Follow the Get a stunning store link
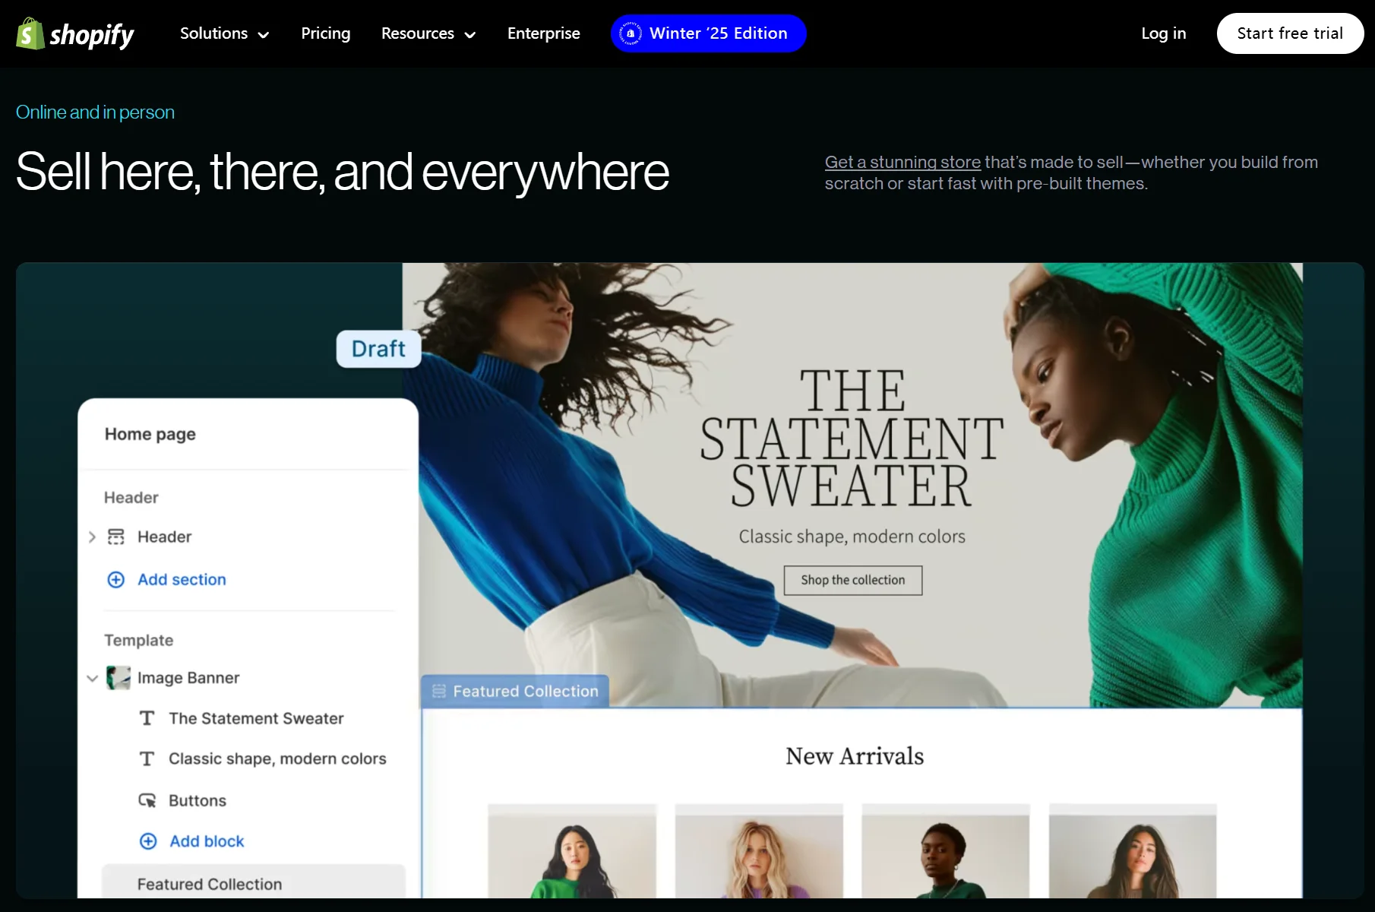Image resolution: width=1375 pixels, height=912 pixels. 902,163
